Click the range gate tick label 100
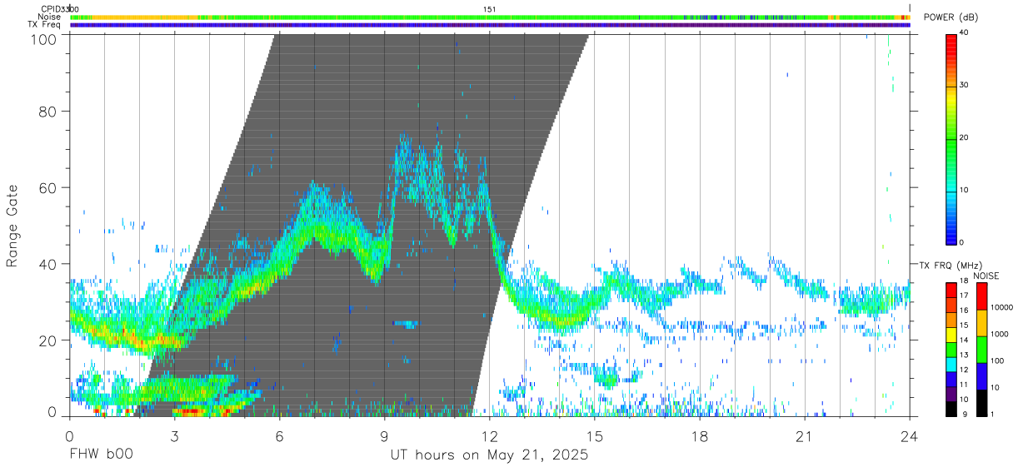This screenshot has height=472, width=1023. [42, 39]
